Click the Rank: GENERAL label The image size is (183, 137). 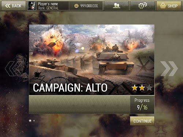click(48, 8)
